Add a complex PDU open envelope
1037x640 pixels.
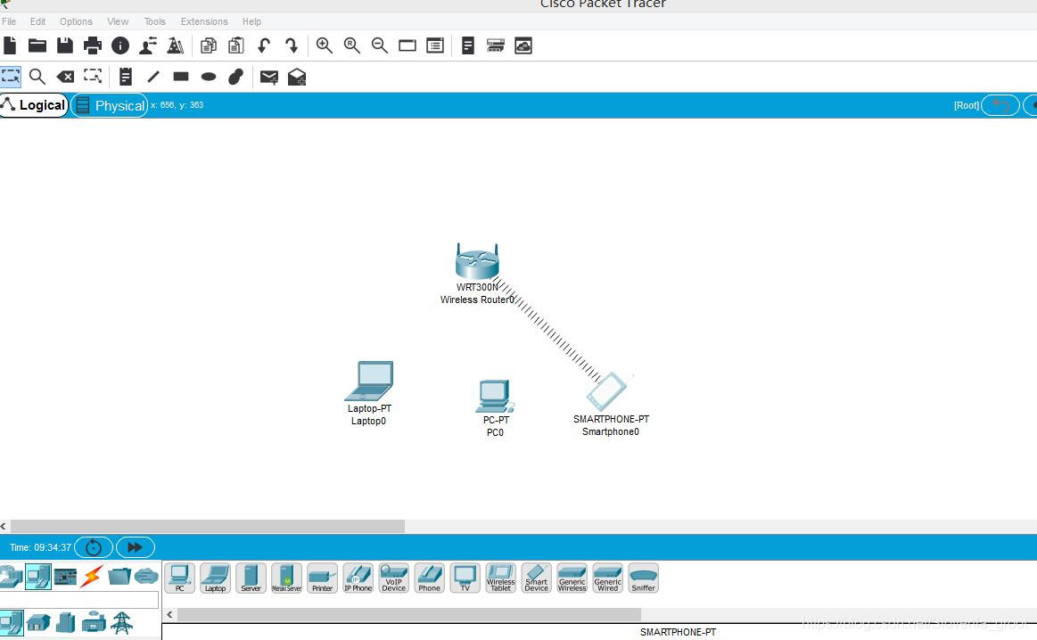[x=296, y=77]
